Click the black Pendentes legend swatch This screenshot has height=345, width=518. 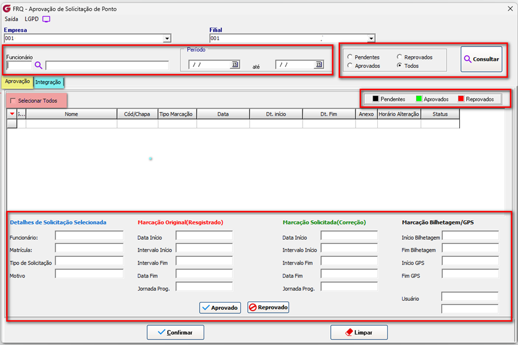tap(375, 99)
